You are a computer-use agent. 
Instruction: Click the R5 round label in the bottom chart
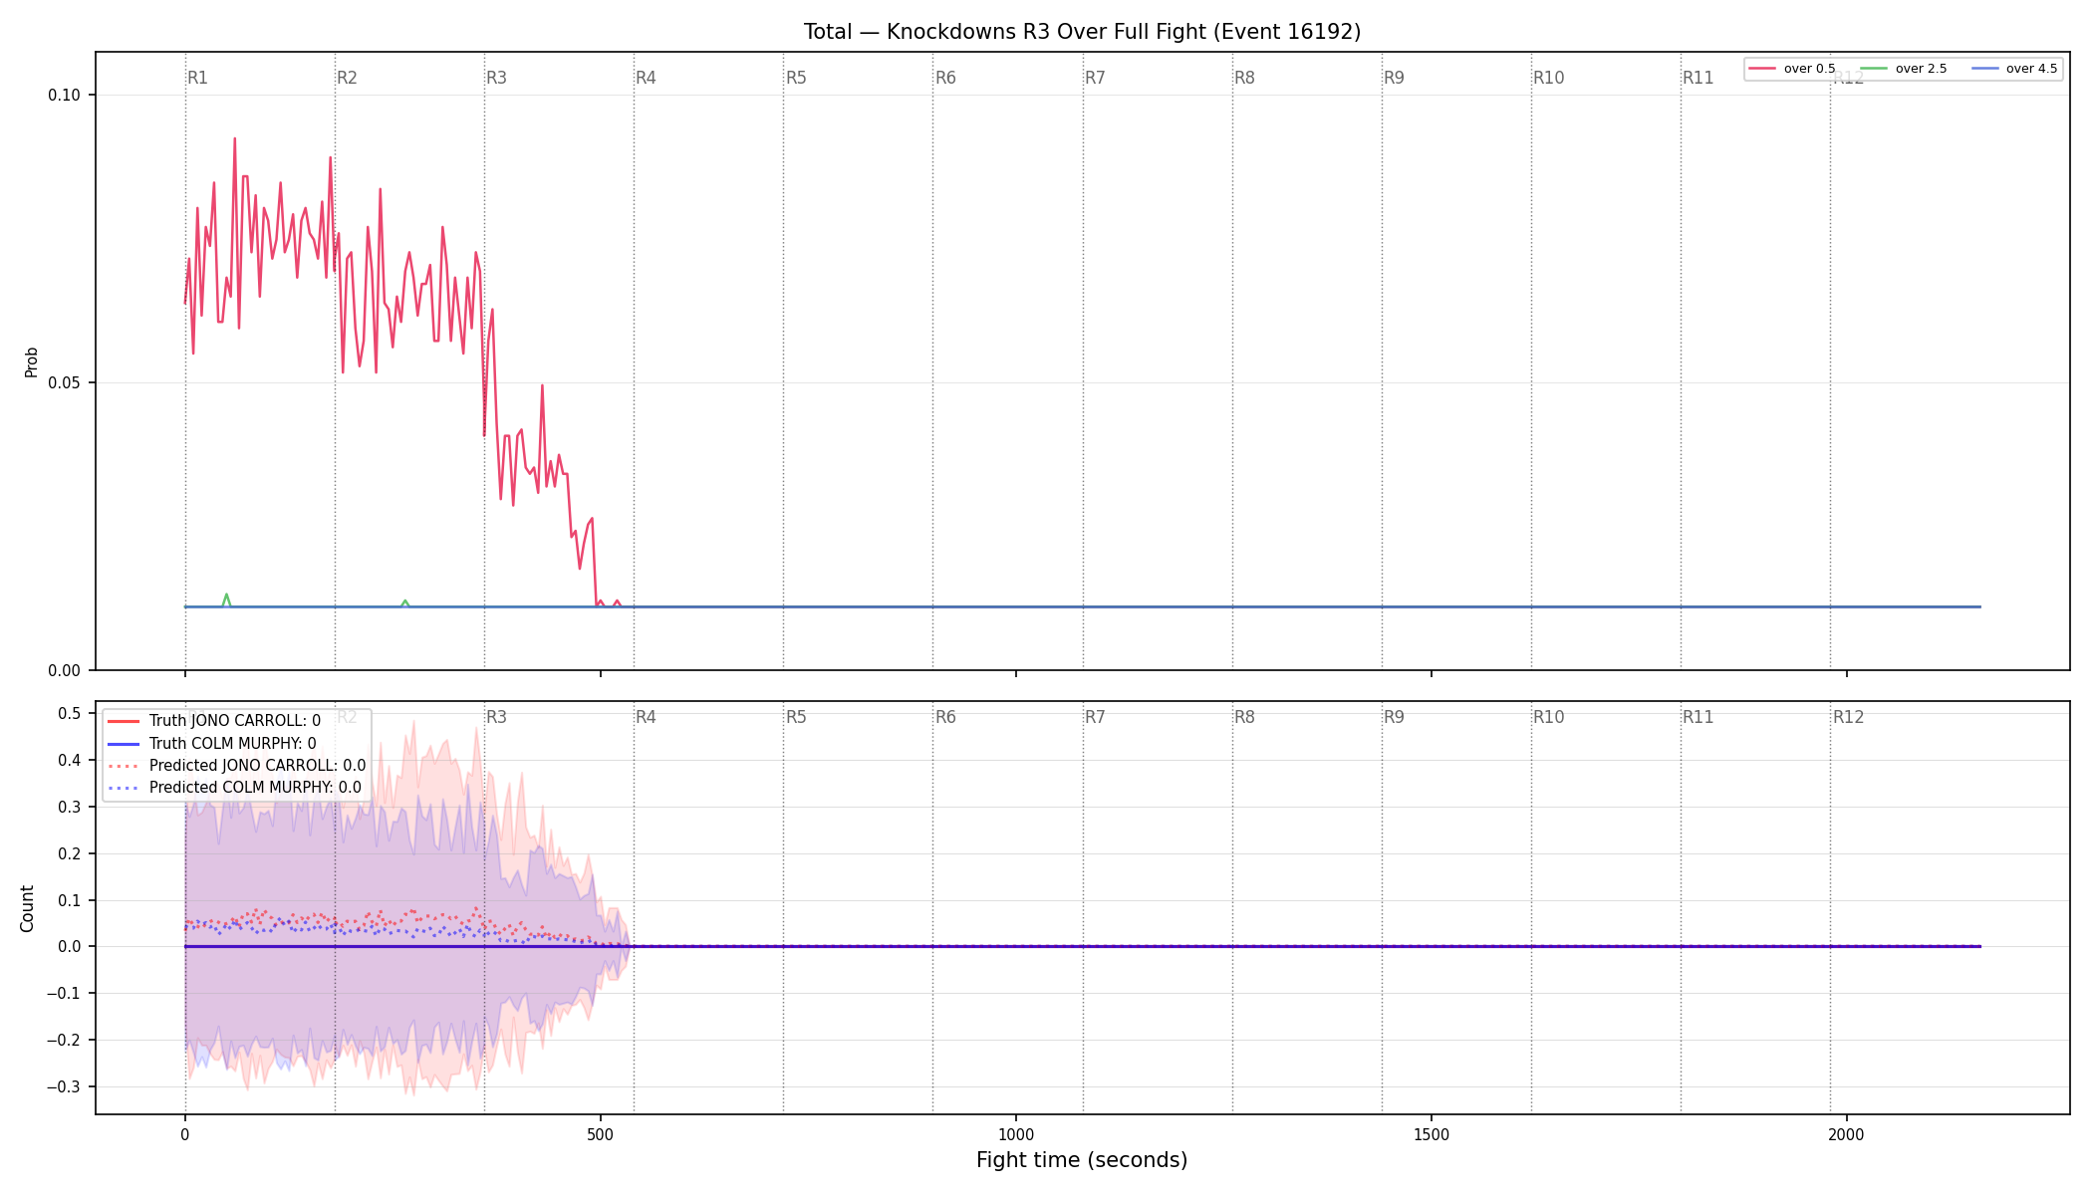click(796, 717)
